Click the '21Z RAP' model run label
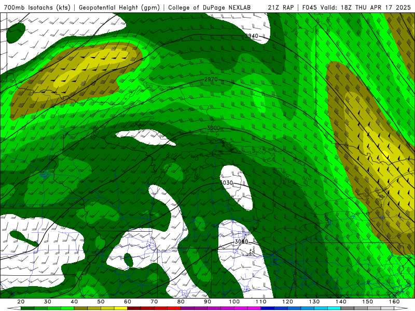Image resolution: width=415 pixels, height=311 pixels. [x=281, y=7]
